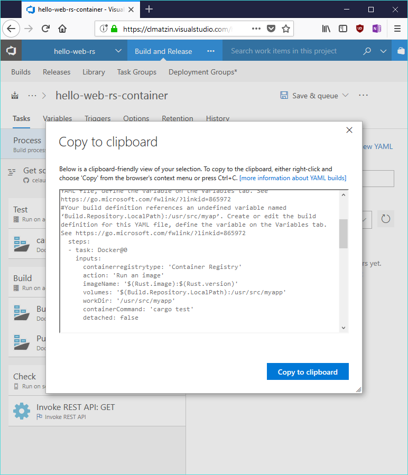
Task: Switch to the History tab
Action: coord(218,118)
